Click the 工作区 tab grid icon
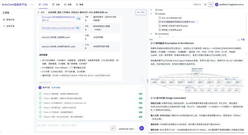This screenshot has width=248, height=135. coord(40,5)
